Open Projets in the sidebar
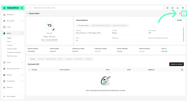Image resolution: width=187 pixels, height=105 pixels. 9,27
